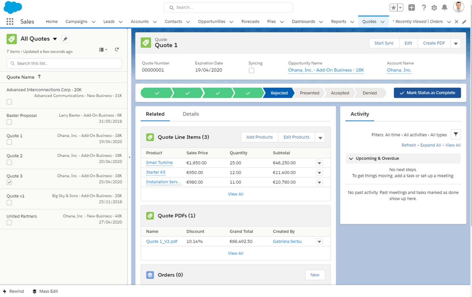Click the global Search field
The width and height of the screenshot is (472, 297).
pos(228,7)
